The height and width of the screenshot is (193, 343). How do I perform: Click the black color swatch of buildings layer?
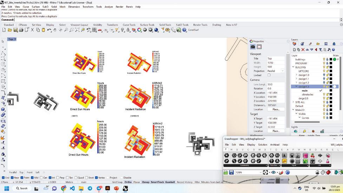[x=331, y=59]
